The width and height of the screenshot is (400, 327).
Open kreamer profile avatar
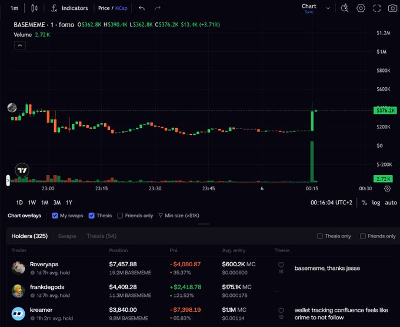[x=18, y=313]
